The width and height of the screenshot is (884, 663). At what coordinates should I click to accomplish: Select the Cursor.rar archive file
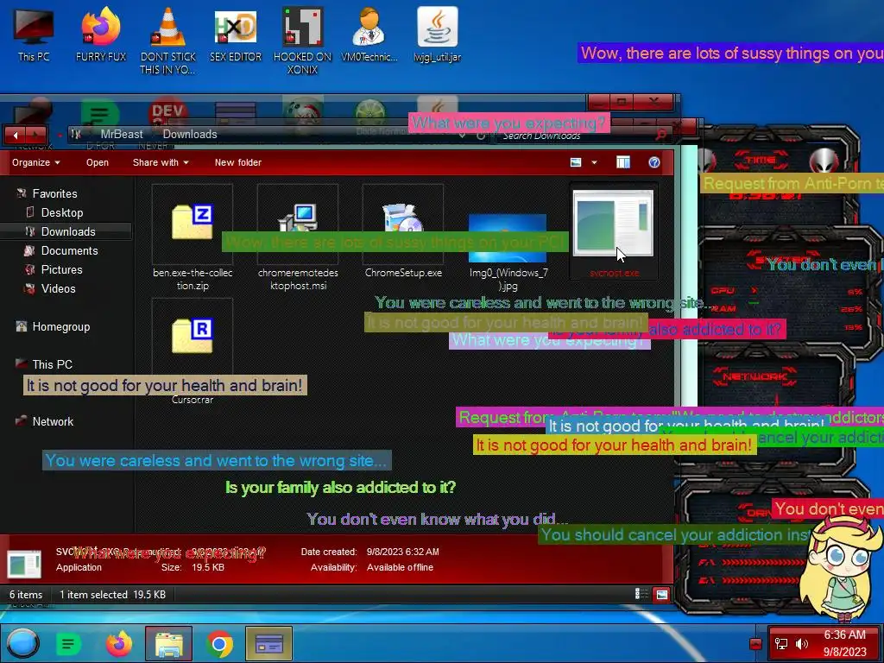pos(193,352)
